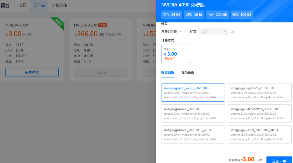The image size is (293, 163).
Task: Choose the image-gpu-pytorch_20231018 image
Action: pyautogui.click(x=260, y=92)
